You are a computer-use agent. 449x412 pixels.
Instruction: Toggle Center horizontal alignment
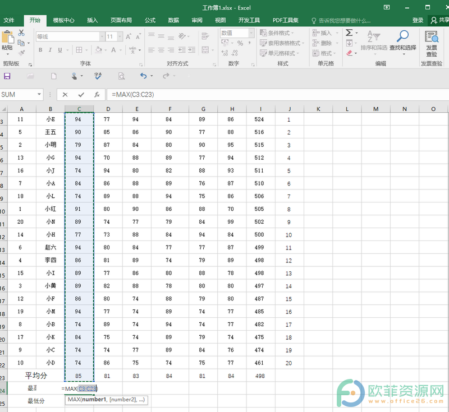point(161,50)
